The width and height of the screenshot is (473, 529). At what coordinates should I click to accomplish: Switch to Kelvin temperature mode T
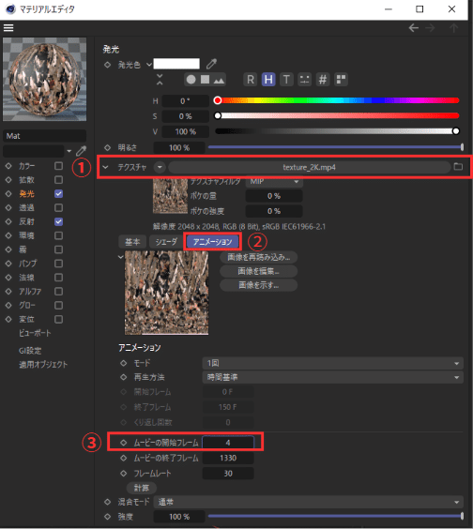click(x=286, y=80)
